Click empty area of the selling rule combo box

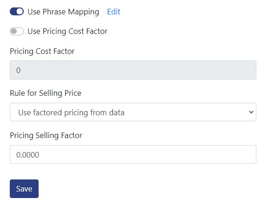(186, 112)
